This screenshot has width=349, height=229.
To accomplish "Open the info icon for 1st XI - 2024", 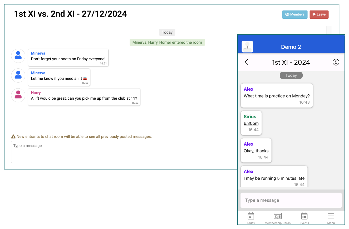I will (336, 62).
